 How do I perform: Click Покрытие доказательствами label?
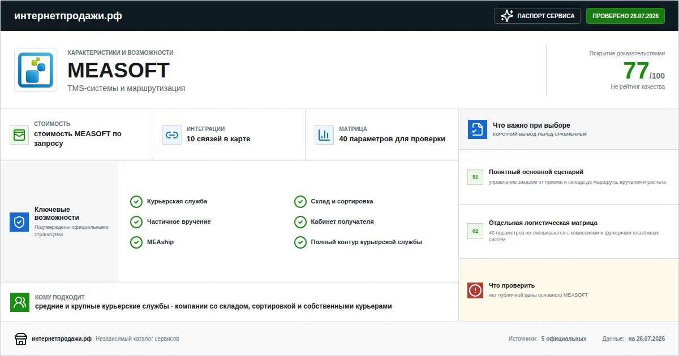[627, 53]
